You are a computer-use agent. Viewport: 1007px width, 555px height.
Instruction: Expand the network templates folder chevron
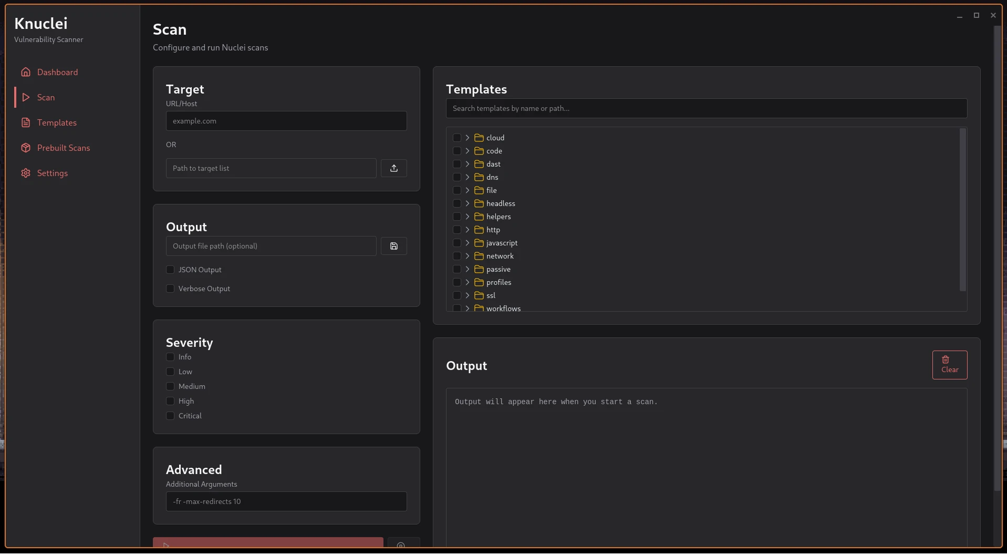coord(467,256)
